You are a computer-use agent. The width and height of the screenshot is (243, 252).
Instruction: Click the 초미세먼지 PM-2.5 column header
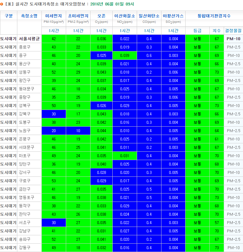[78, 19]
